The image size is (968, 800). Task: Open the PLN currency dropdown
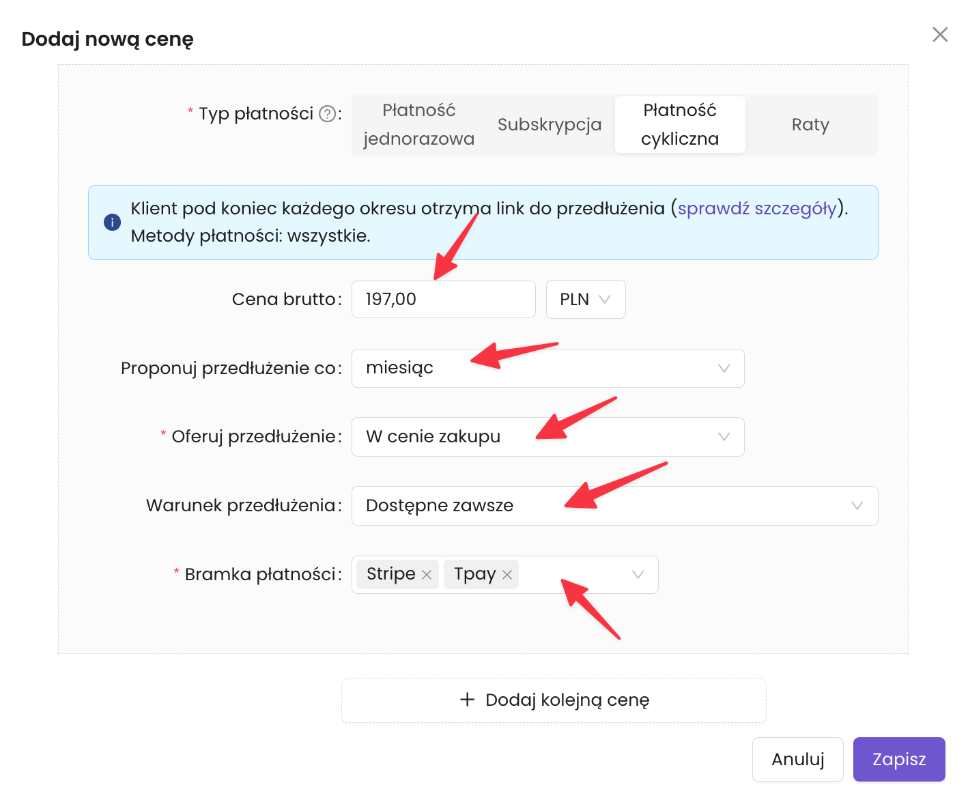click(x=585, y=300)
